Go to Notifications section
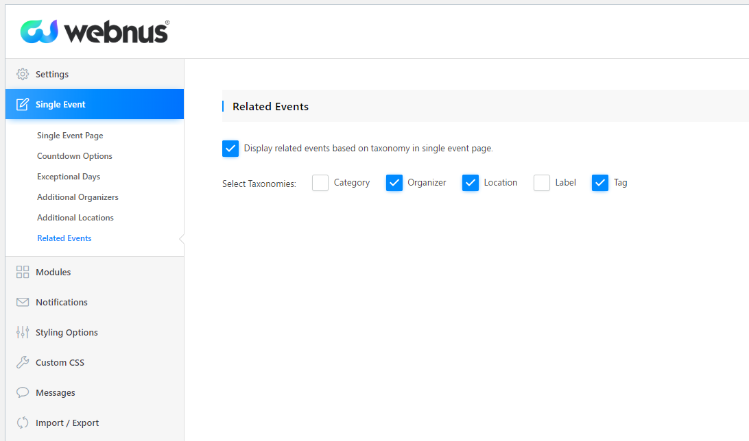This screenshot has height=441, width=749. tap(95, 302)
